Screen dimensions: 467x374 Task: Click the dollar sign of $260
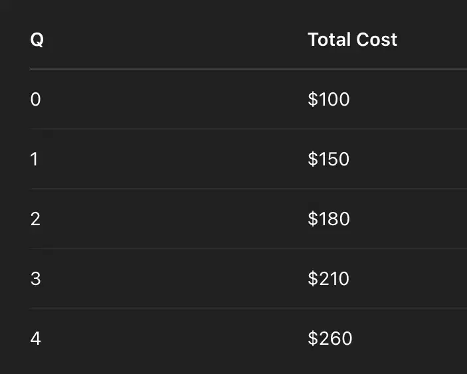(x=313, y=339)
